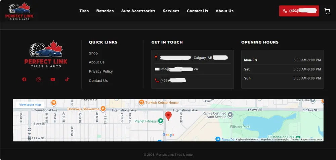336x160 pixels.
Task: Click the Get In Touch heading
Action: click(167, 42)
